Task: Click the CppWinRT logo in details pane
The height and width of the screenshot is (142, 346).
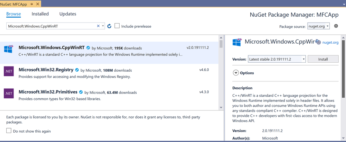Action: pos(237,42)
